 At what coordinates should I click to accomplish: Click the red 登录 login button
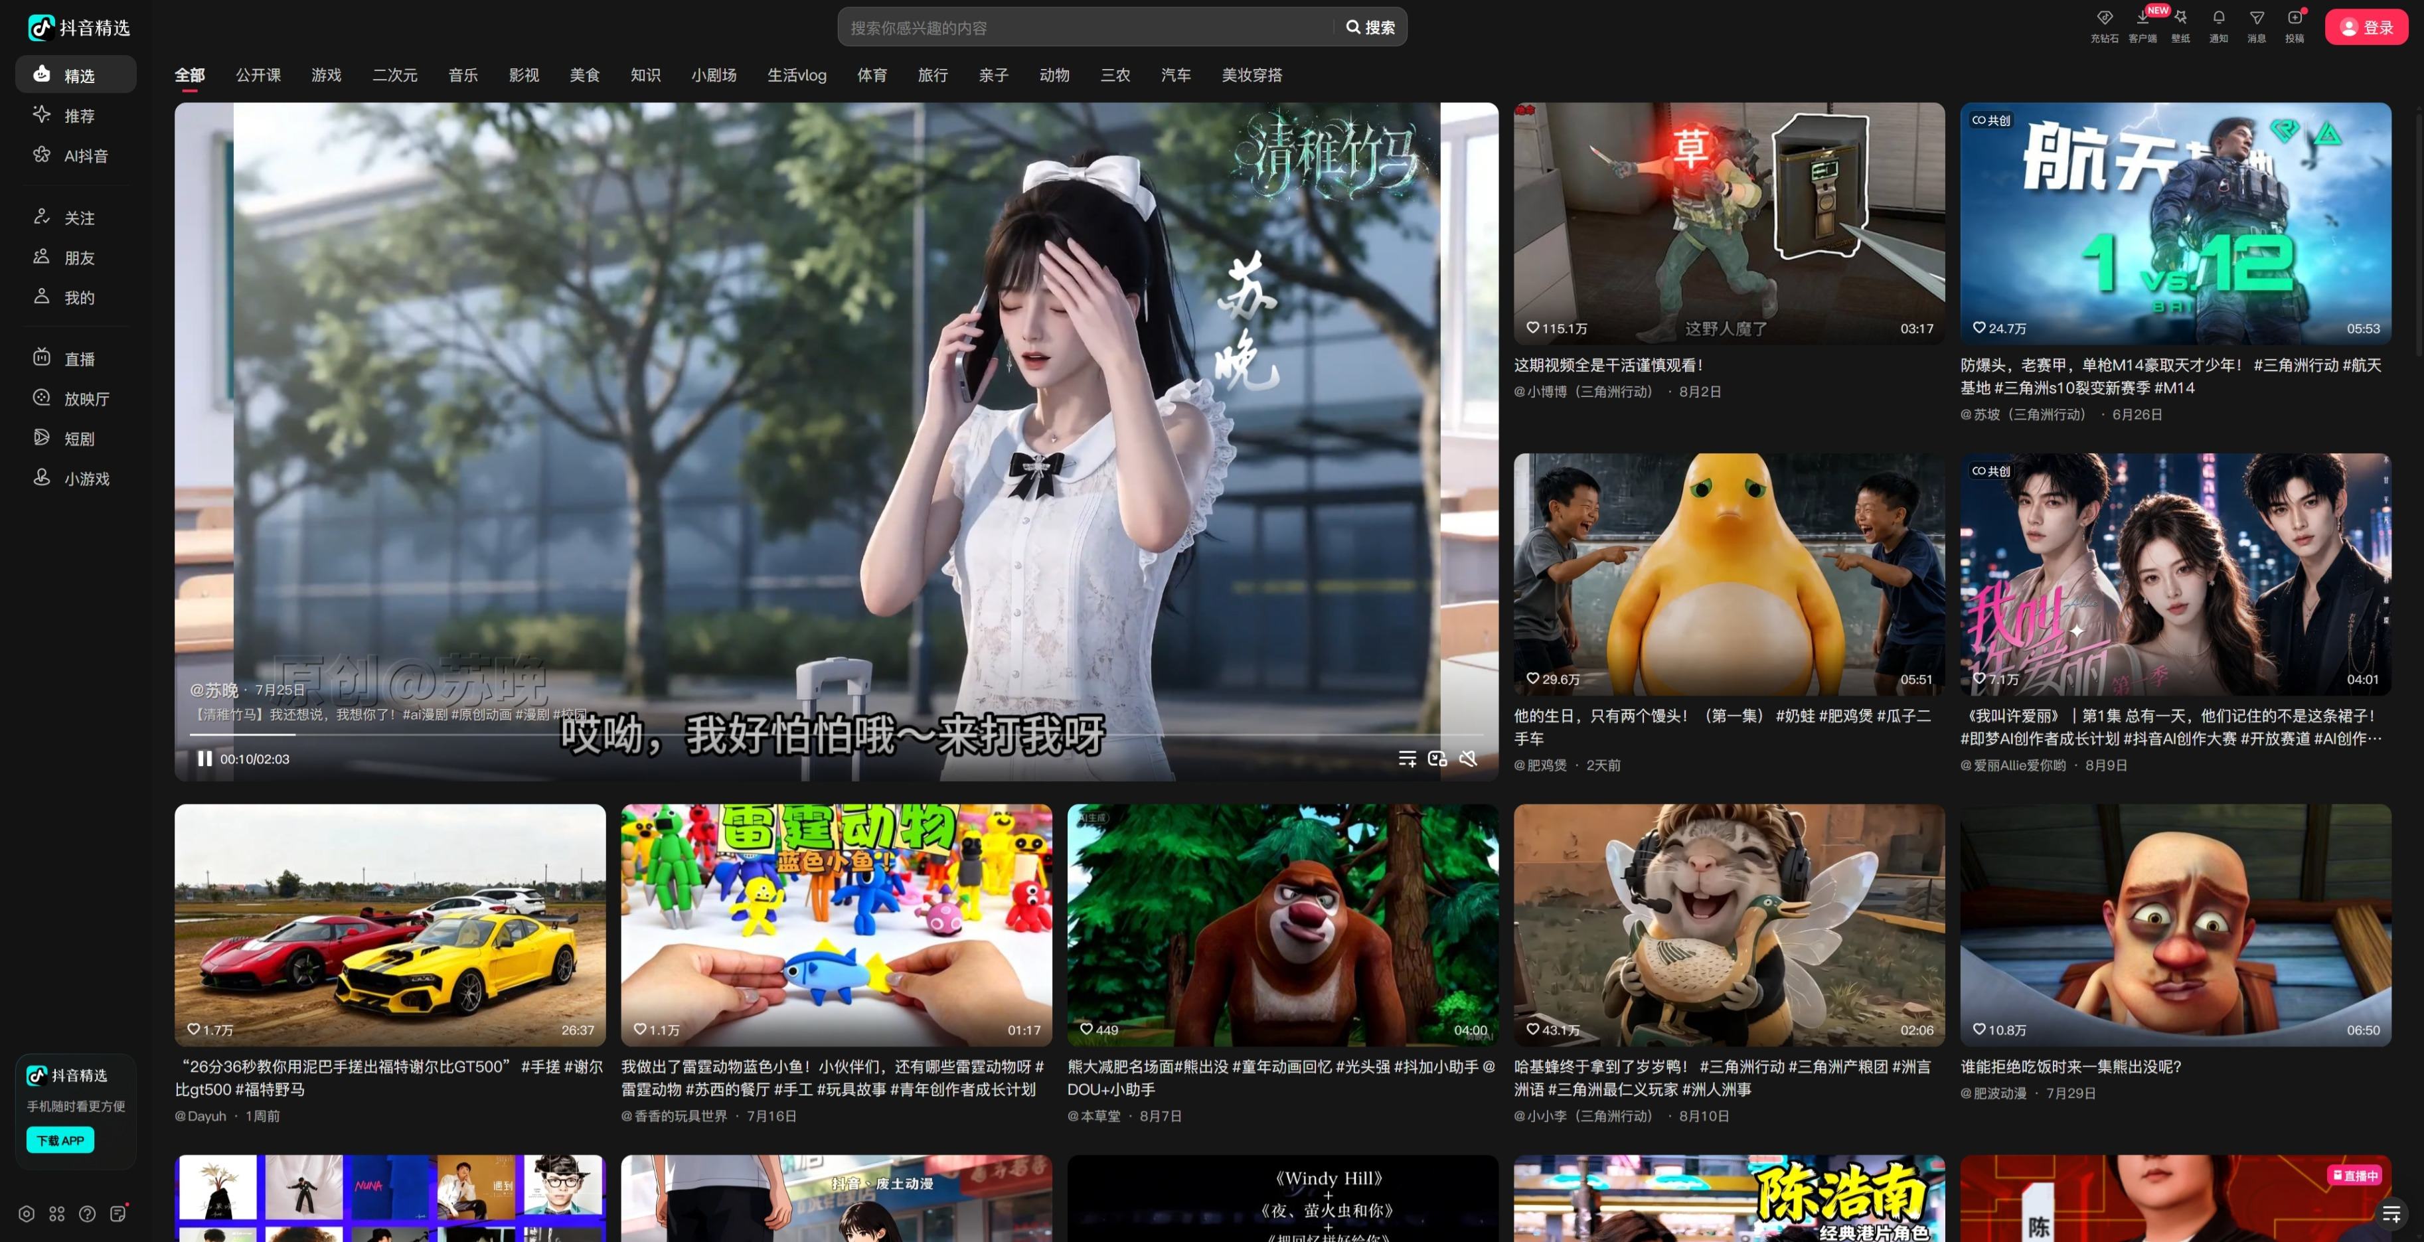point(2366,27)
